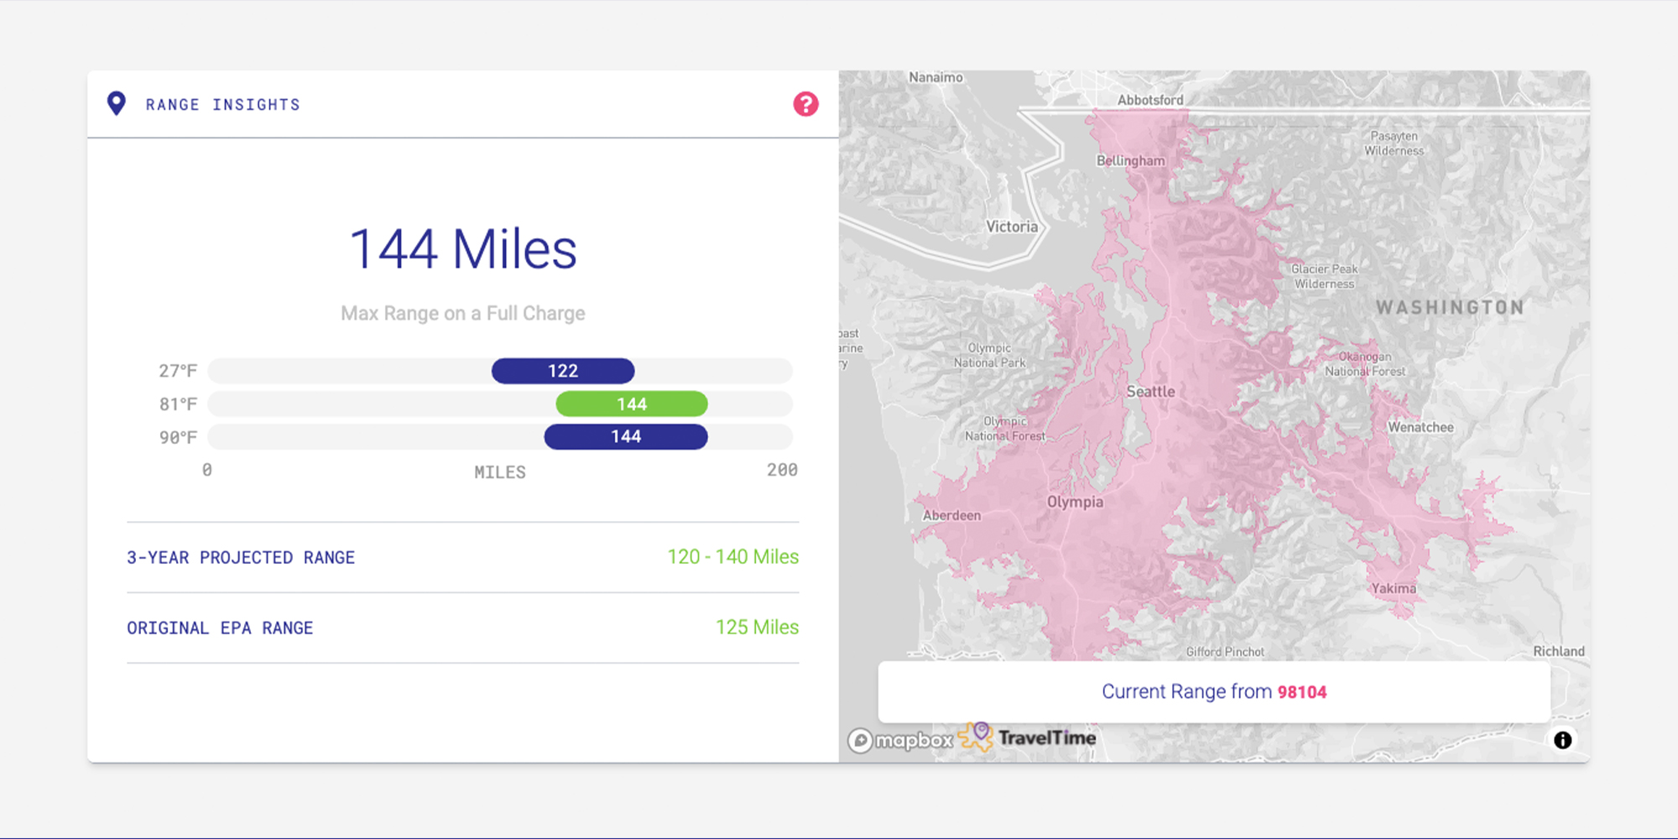Switch to the Range Insights panel header
This screenshot has width=1678, height=839.
[x=222, y=104]
